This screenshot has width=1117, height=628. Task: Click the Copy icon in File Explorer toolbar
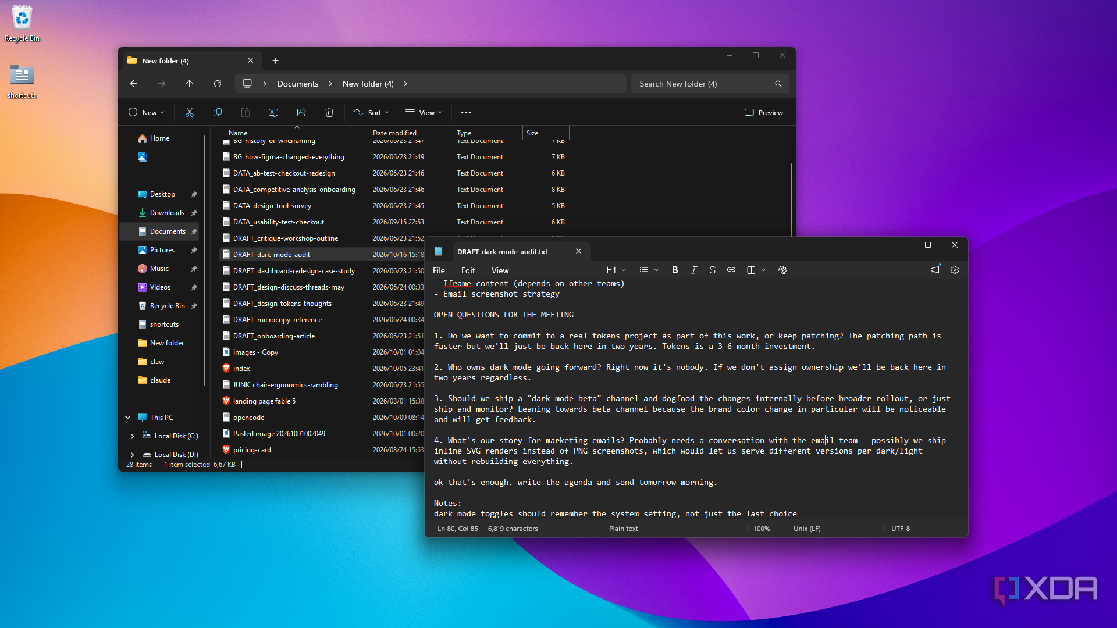218,113
